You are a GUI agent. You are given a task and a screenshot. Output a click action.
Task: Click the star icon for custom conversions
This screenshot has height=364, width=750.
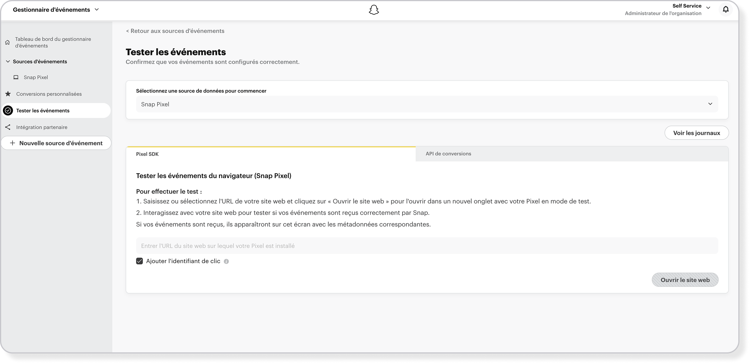[x=8, y=94]
